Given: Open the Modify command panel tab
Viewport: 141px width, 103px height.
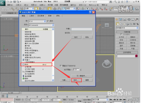Looking at the screenshot, I should point(121,19).
